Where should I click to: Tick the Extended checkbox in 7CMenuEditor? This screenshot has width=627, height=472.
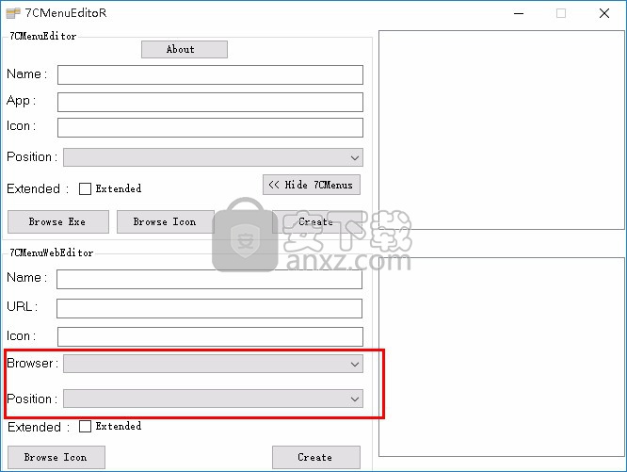coord(85,188)
